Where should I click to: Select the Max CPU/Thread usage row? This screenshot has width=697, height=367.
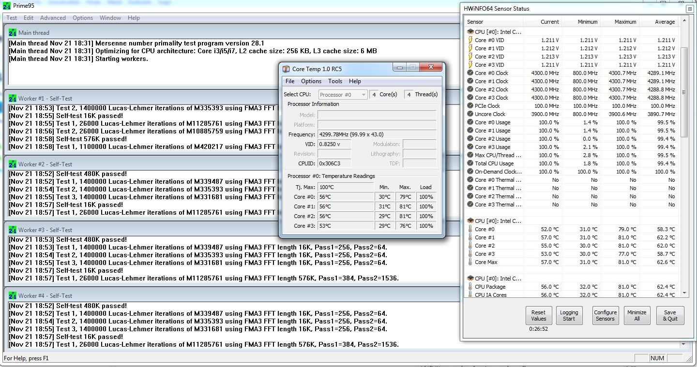pos(572,155)
